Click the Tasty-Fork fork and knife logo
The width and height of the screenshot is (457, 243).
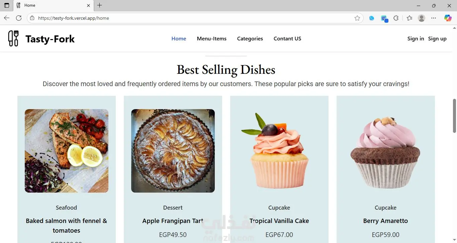pyautogui.click(x=13, y=38)
